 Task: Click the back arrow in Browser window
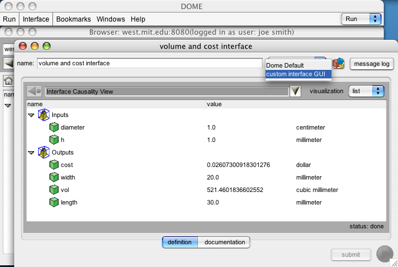tap(9, 63)
